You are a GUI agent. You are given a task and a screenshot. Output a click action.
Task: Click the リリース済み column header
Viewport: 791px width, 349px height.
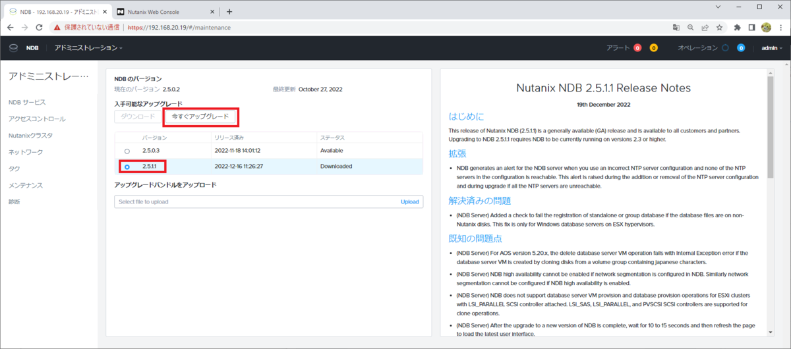tap(229, 138)
